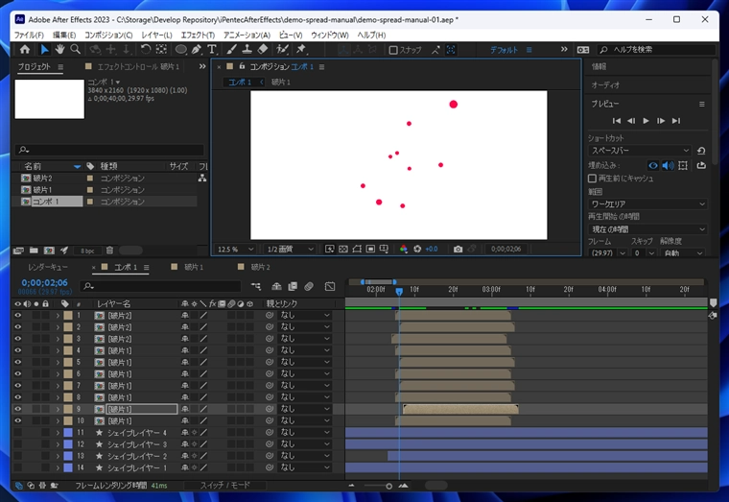The width and height of the screenshot is (729, 502).
Task: Select the Selection (arrow) tool
Action: [45, 49]
